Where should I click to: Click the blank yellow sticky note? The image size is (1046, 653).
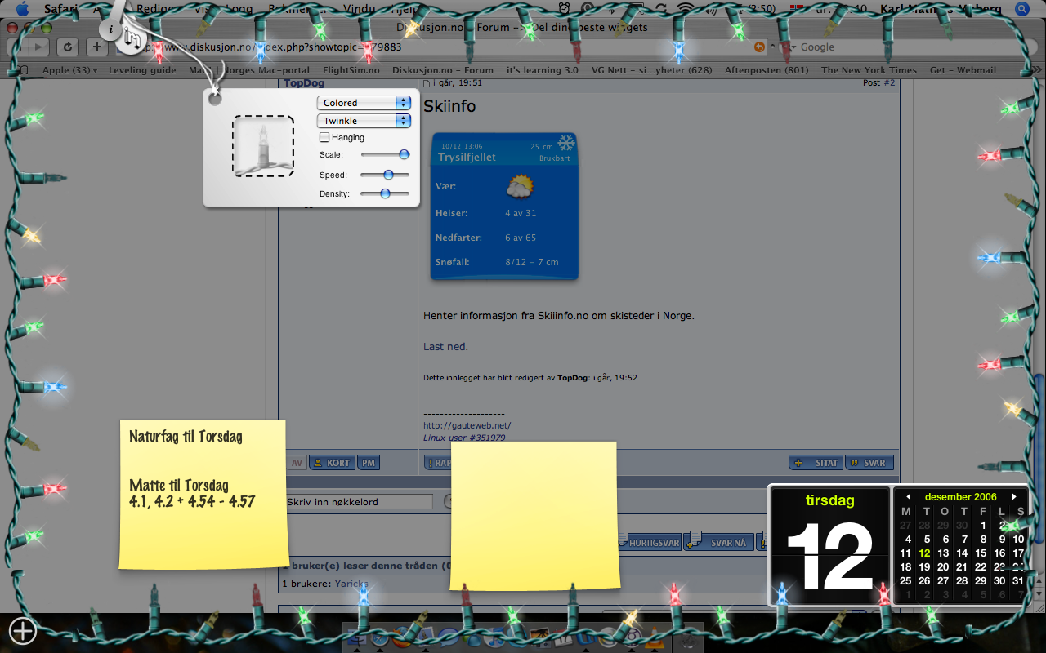(534, 515)
